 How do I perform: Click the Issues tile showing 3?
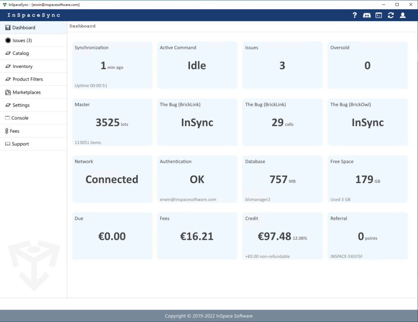[x=282, y=66]
